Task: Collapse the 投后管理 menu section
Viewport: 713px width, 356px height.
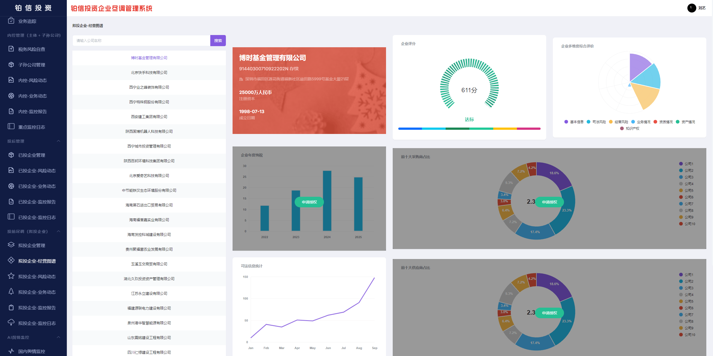Action: pos(58,141)
